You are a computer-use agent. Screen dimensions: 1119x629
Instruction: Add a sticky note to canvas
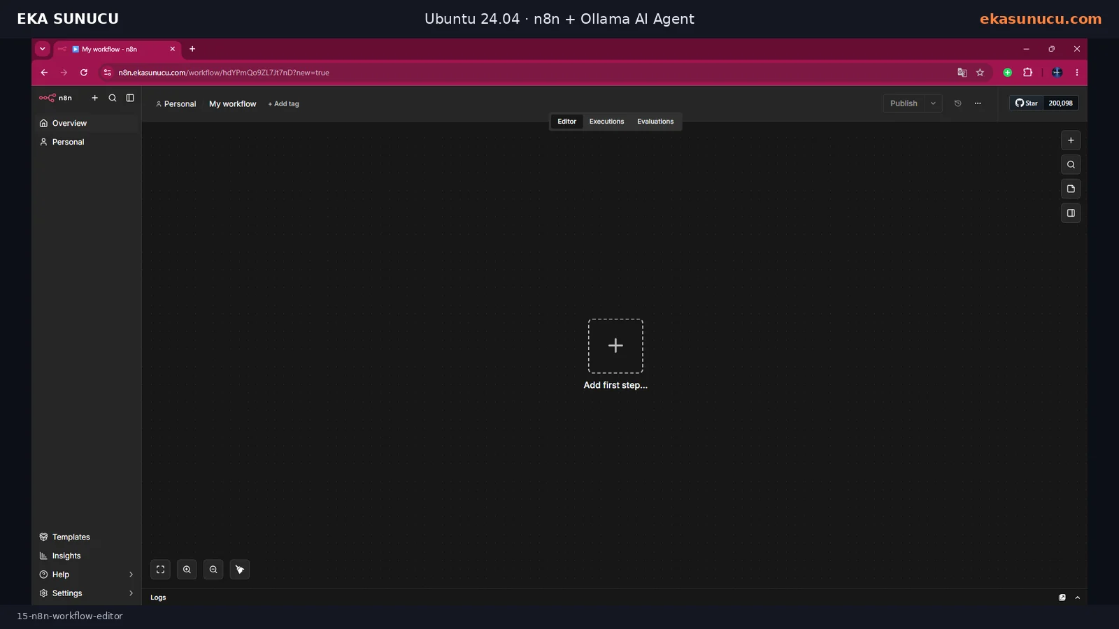pyautogui.click(x=1071, y=189)
